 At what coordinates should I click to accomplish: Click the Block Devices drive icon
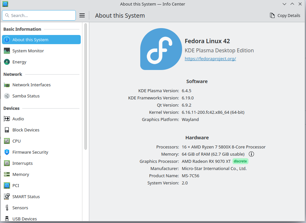(7, 130)
